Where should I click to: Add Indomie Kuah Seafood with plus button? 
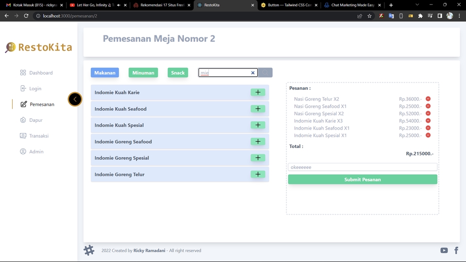pyautogui.click(x=258, y=109)
